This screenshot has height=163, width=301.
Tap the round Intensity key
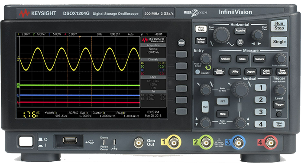(x=197, y=72)
